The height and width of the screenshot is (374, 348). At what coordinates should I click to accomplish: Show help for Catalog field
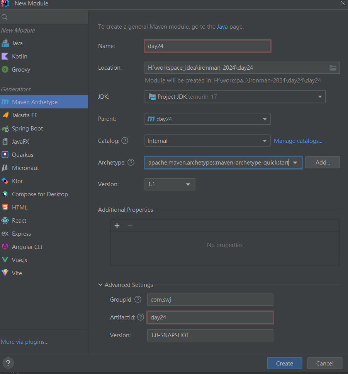click(x=125, y=141)
